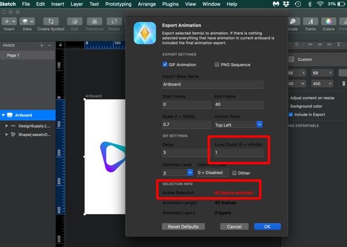Image resolution: width=347 pixels, height=247 pixels.
Task: Click the Create Symbol toolbar icon
Action: pyautogui.click(x=51, y=21)
